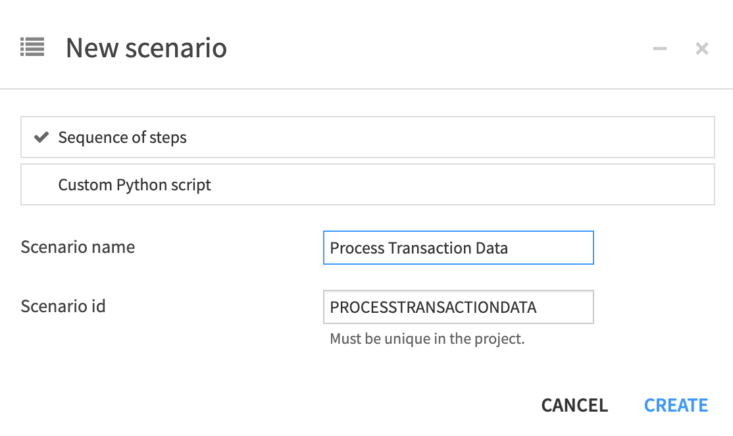
Task: Select the Custom Python script scenario type
Action: click(x=367, y=184)
